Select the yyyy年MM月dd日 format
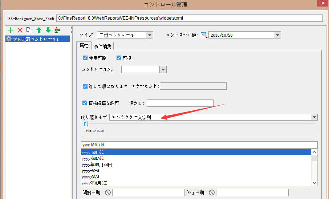Screen dimensions: 329x199 coord(196,165)
